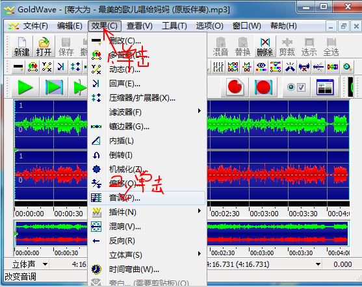Choose 混响(V)... reverb menu entry
The height and width of the screenshot is (287, 362).
click(147, 227)
